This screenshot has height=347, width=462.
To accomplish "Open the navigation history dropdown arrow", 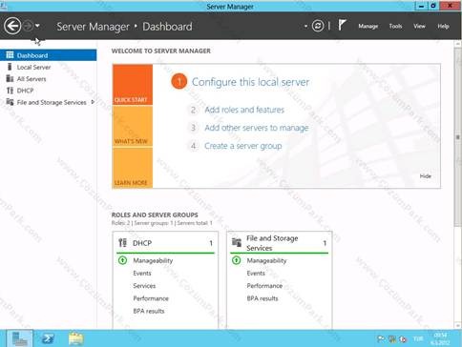I will tap(37, 26).
